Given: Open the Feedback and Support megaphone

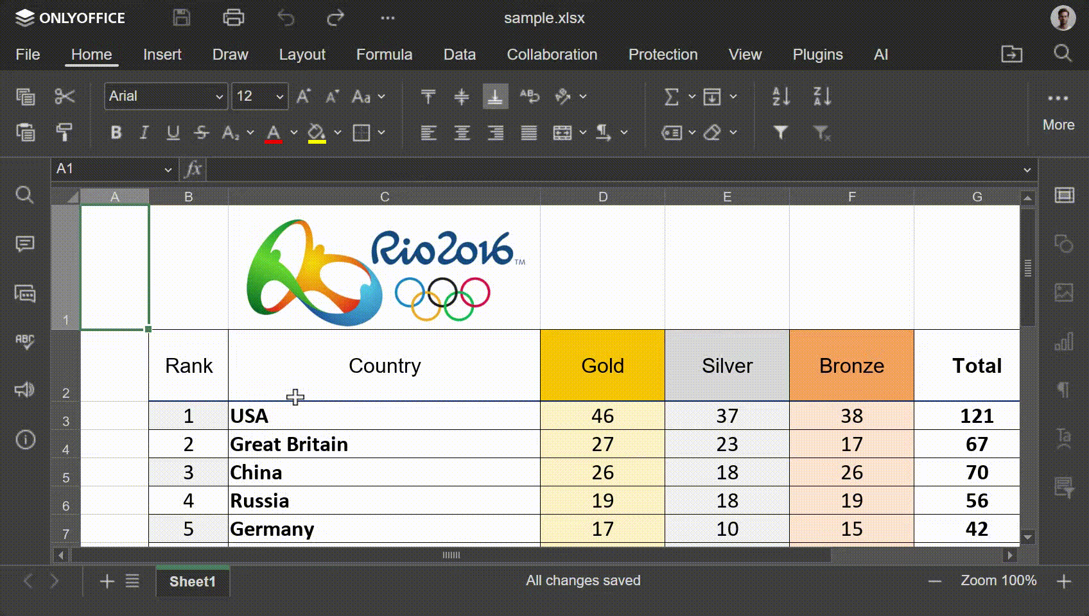Looking at the screenshot, I should 24,390.
